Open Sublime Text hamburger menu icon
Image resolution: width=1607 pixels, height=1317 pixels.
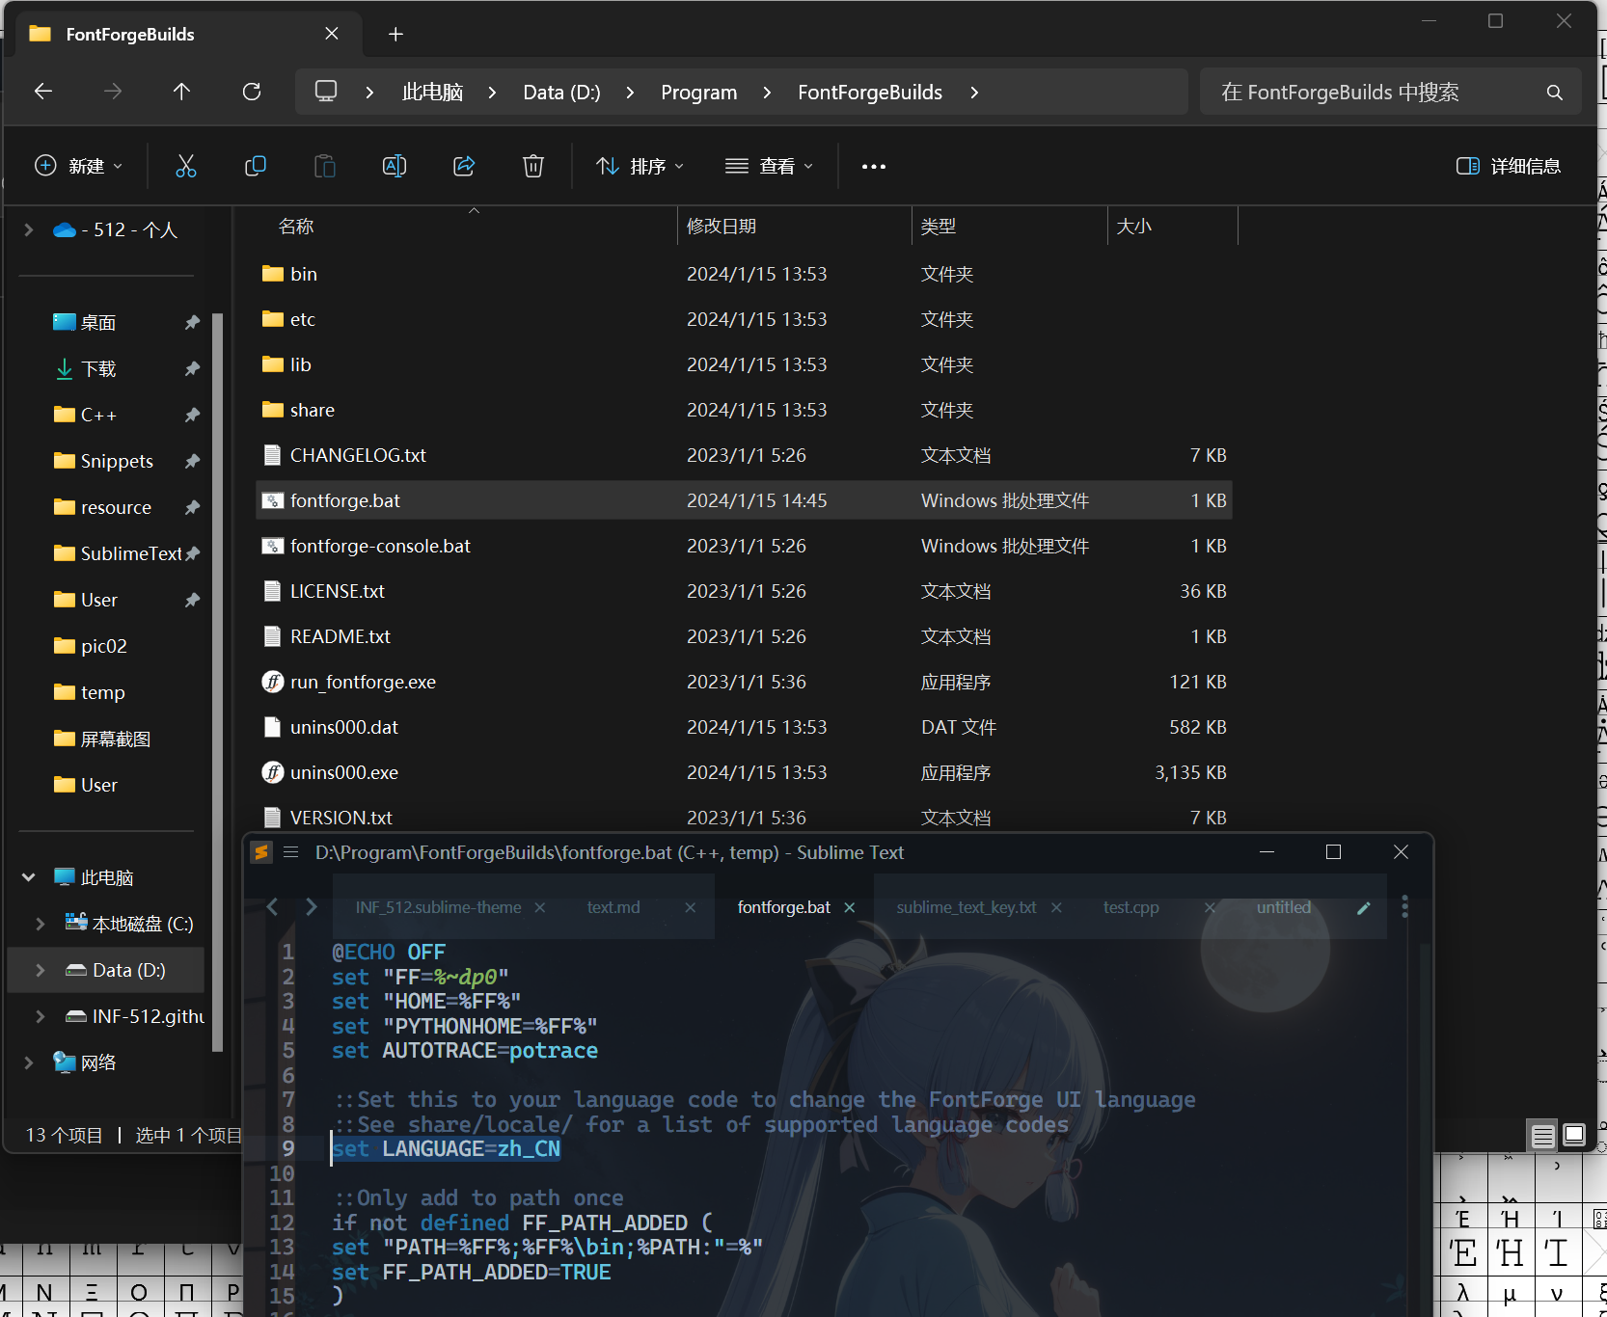pyautogui.click(x=291, y=852)
